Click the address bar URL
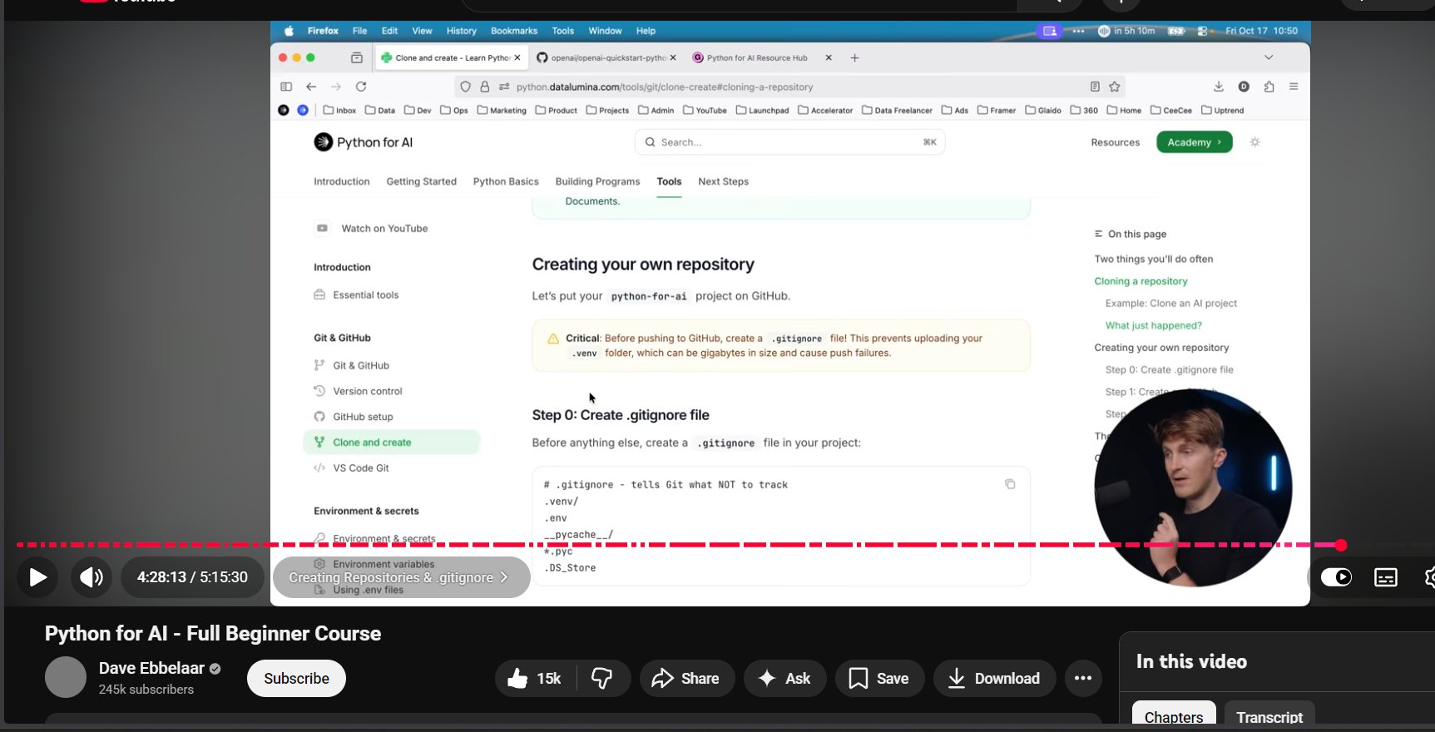Image resolution: width=1435 pixels, height=732 pixels. (665, 87)
